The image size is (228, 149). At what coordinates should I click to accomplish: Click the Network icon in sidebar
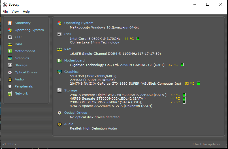pos(10,93)
